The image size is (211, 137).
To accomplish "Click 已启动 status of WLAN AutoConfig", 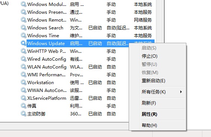I will pos(95,67).
